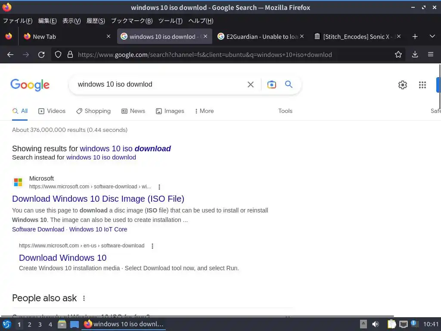Screen dimensions: 441x331
Task: Open the Firefox hamburger menu
Action: pyautogui.click(x=431, y=54)
